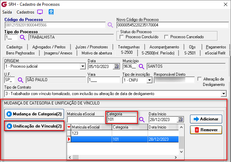Image resolution: width=231 pixels, height=162 pixels.
Task: Open the S-2501 tab
Action: pyautogui.click(x=190, y=53)
